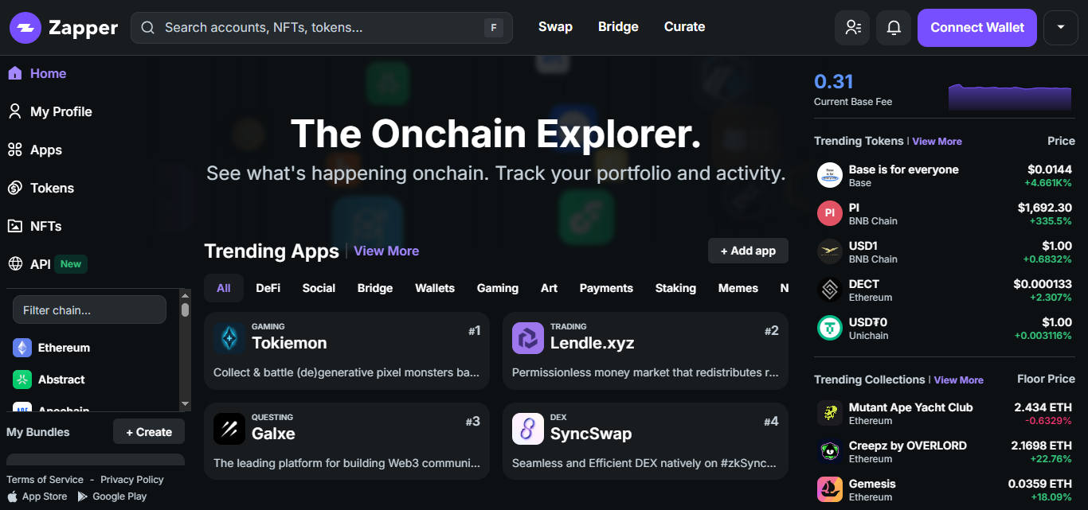Select Abstract chain icon in filter list
The height and width of the screenshot is (510, 1088).
[x=22, y=380]
